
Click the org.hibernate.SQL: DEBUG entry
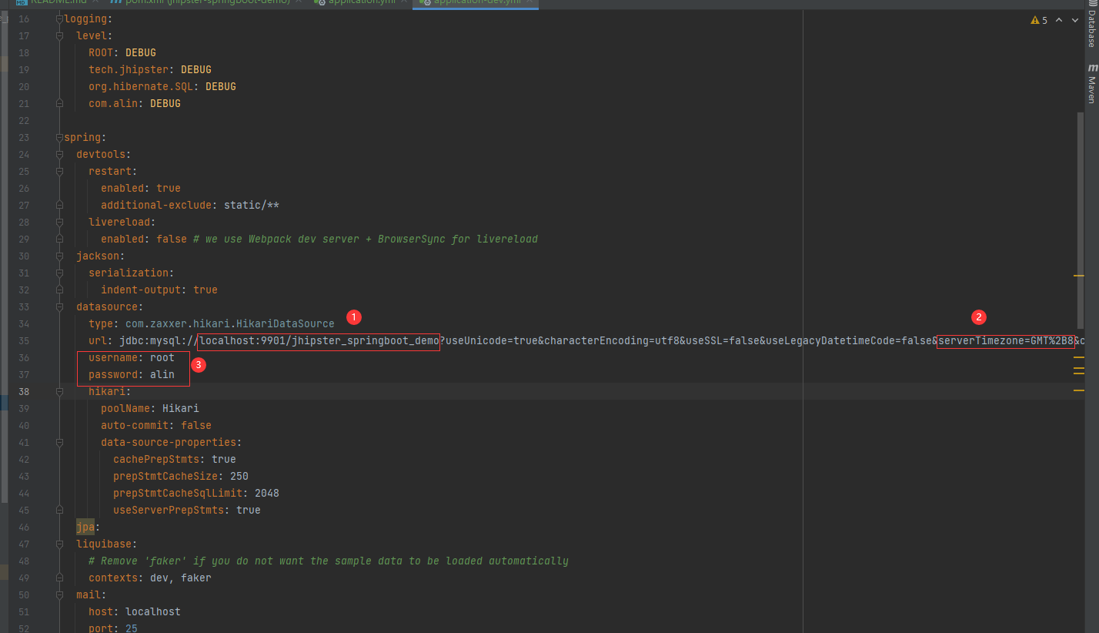click(162, 86)
